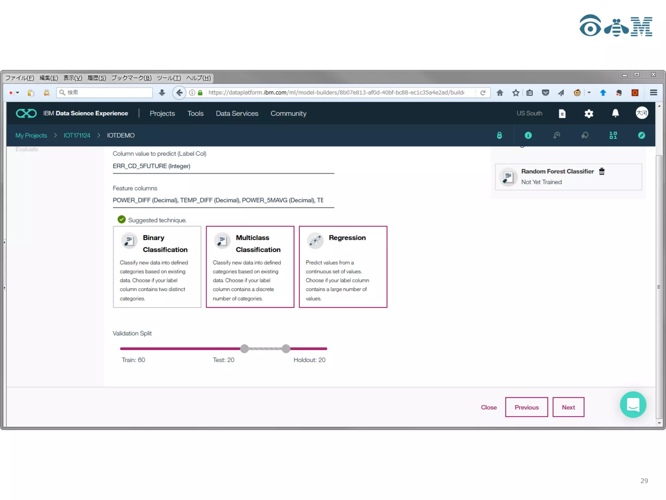This screenshot has height=500, width=666.
Task: Select Multiclass Classification technique
Action: point(250,267)
